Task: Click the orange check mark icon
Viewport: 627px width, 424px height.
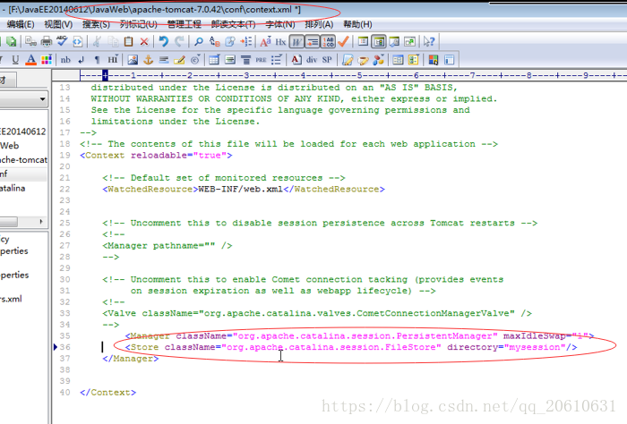Action: pyautogui.click(x=343, y=41)
